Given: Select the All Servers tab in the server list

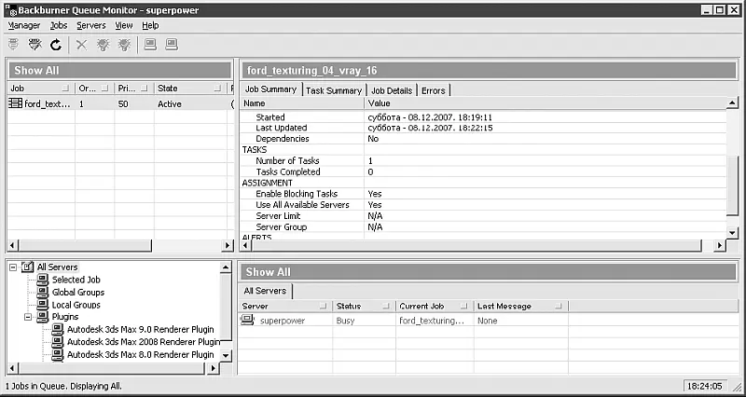Looking at the screenshot, I should tap(265, 291).
